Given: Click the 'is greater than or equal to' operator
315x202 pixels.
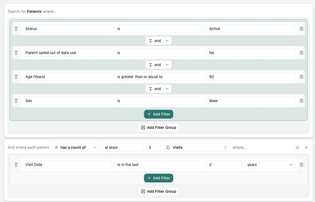Looking at the screenshot, I should pos(159,77).
